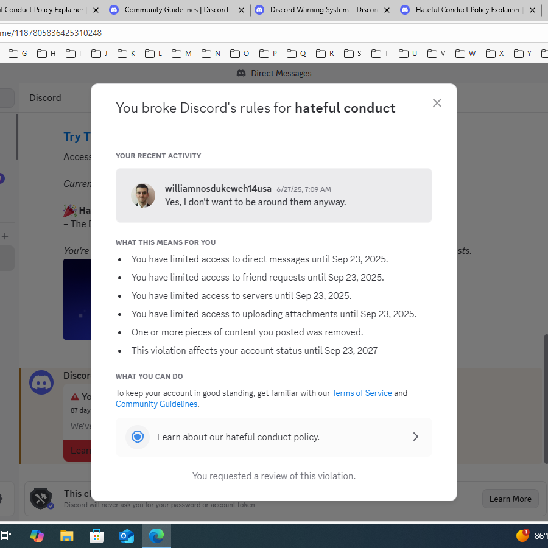Close the Discord Warning System browser tab

(387, 10)
